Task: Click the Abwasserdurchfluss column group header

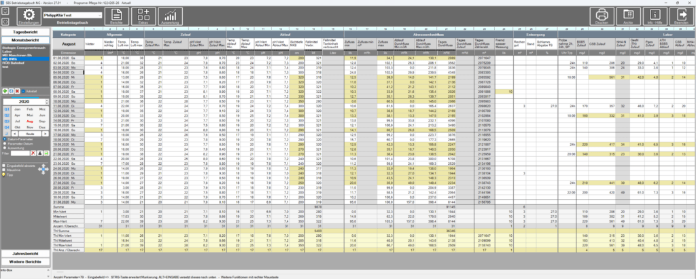Action: 430,34
